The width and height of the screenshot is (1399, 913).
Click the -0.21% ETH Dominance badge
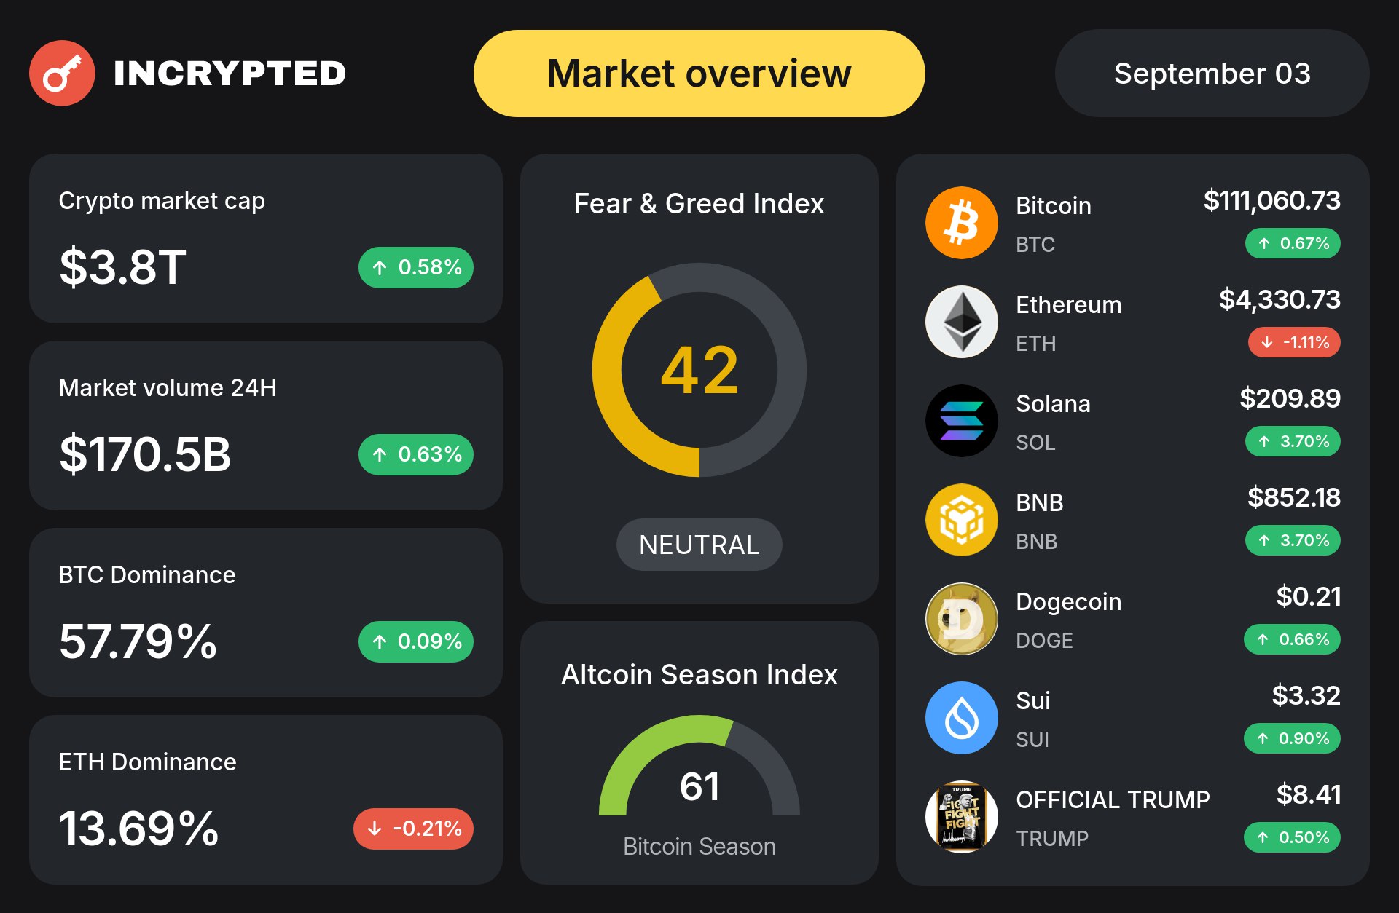coord(414,829)
